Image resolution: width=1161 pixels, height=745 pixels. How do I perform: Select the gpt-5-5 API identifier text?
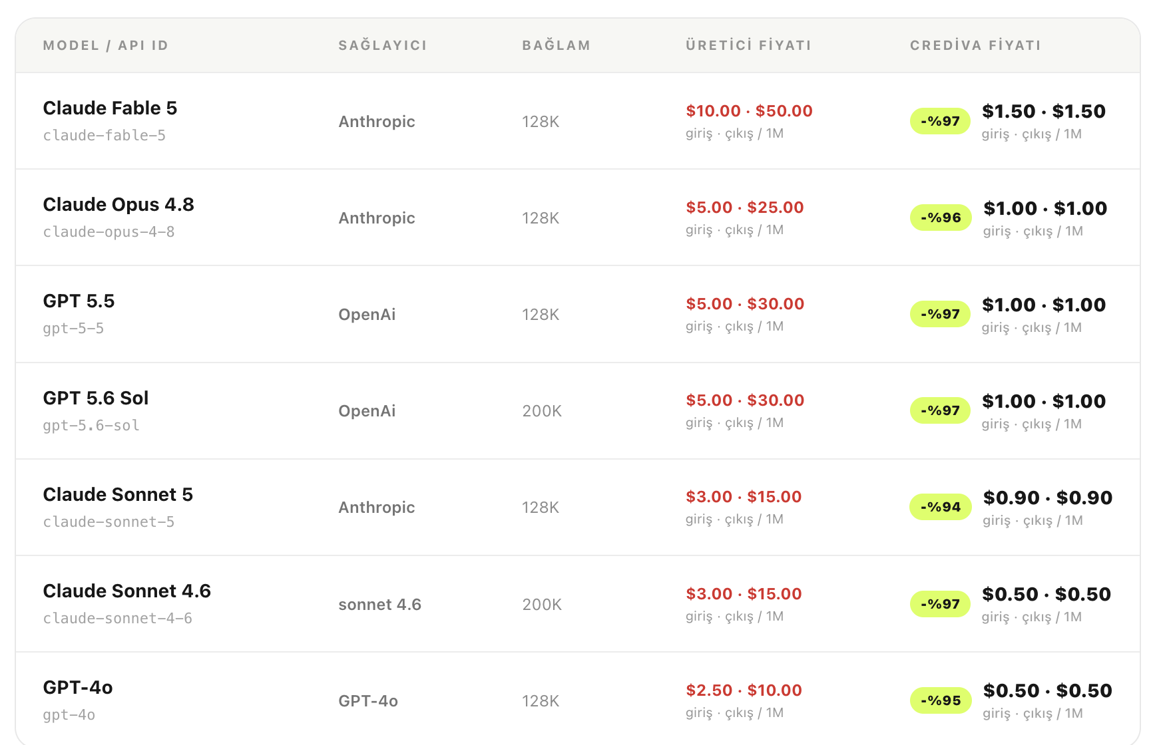pos(73,329)
